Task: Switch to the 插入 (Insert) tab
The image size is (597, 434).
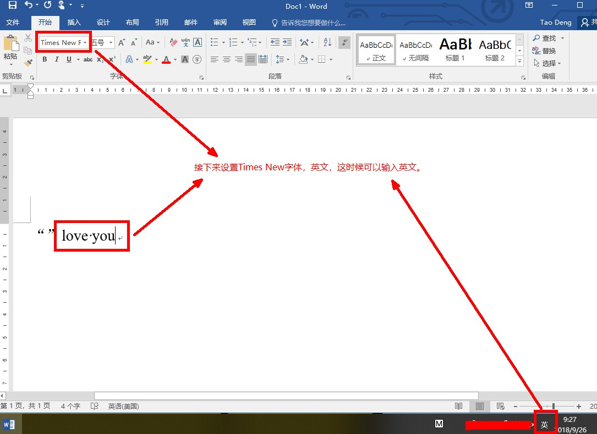Action: [x=74, y=23]
